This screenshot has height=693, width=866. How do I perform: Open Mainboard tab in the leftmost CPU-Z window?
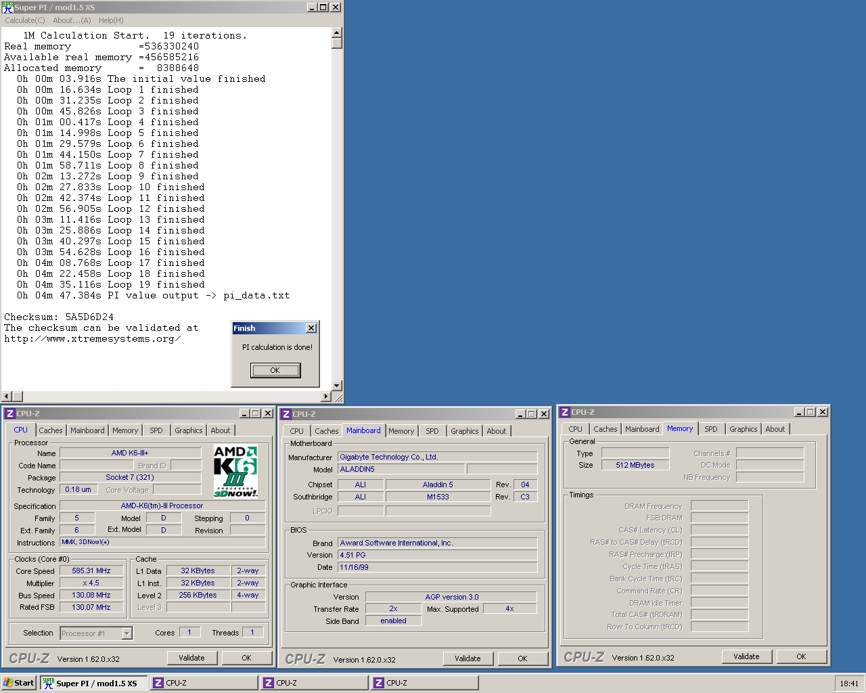pos(87,430)
